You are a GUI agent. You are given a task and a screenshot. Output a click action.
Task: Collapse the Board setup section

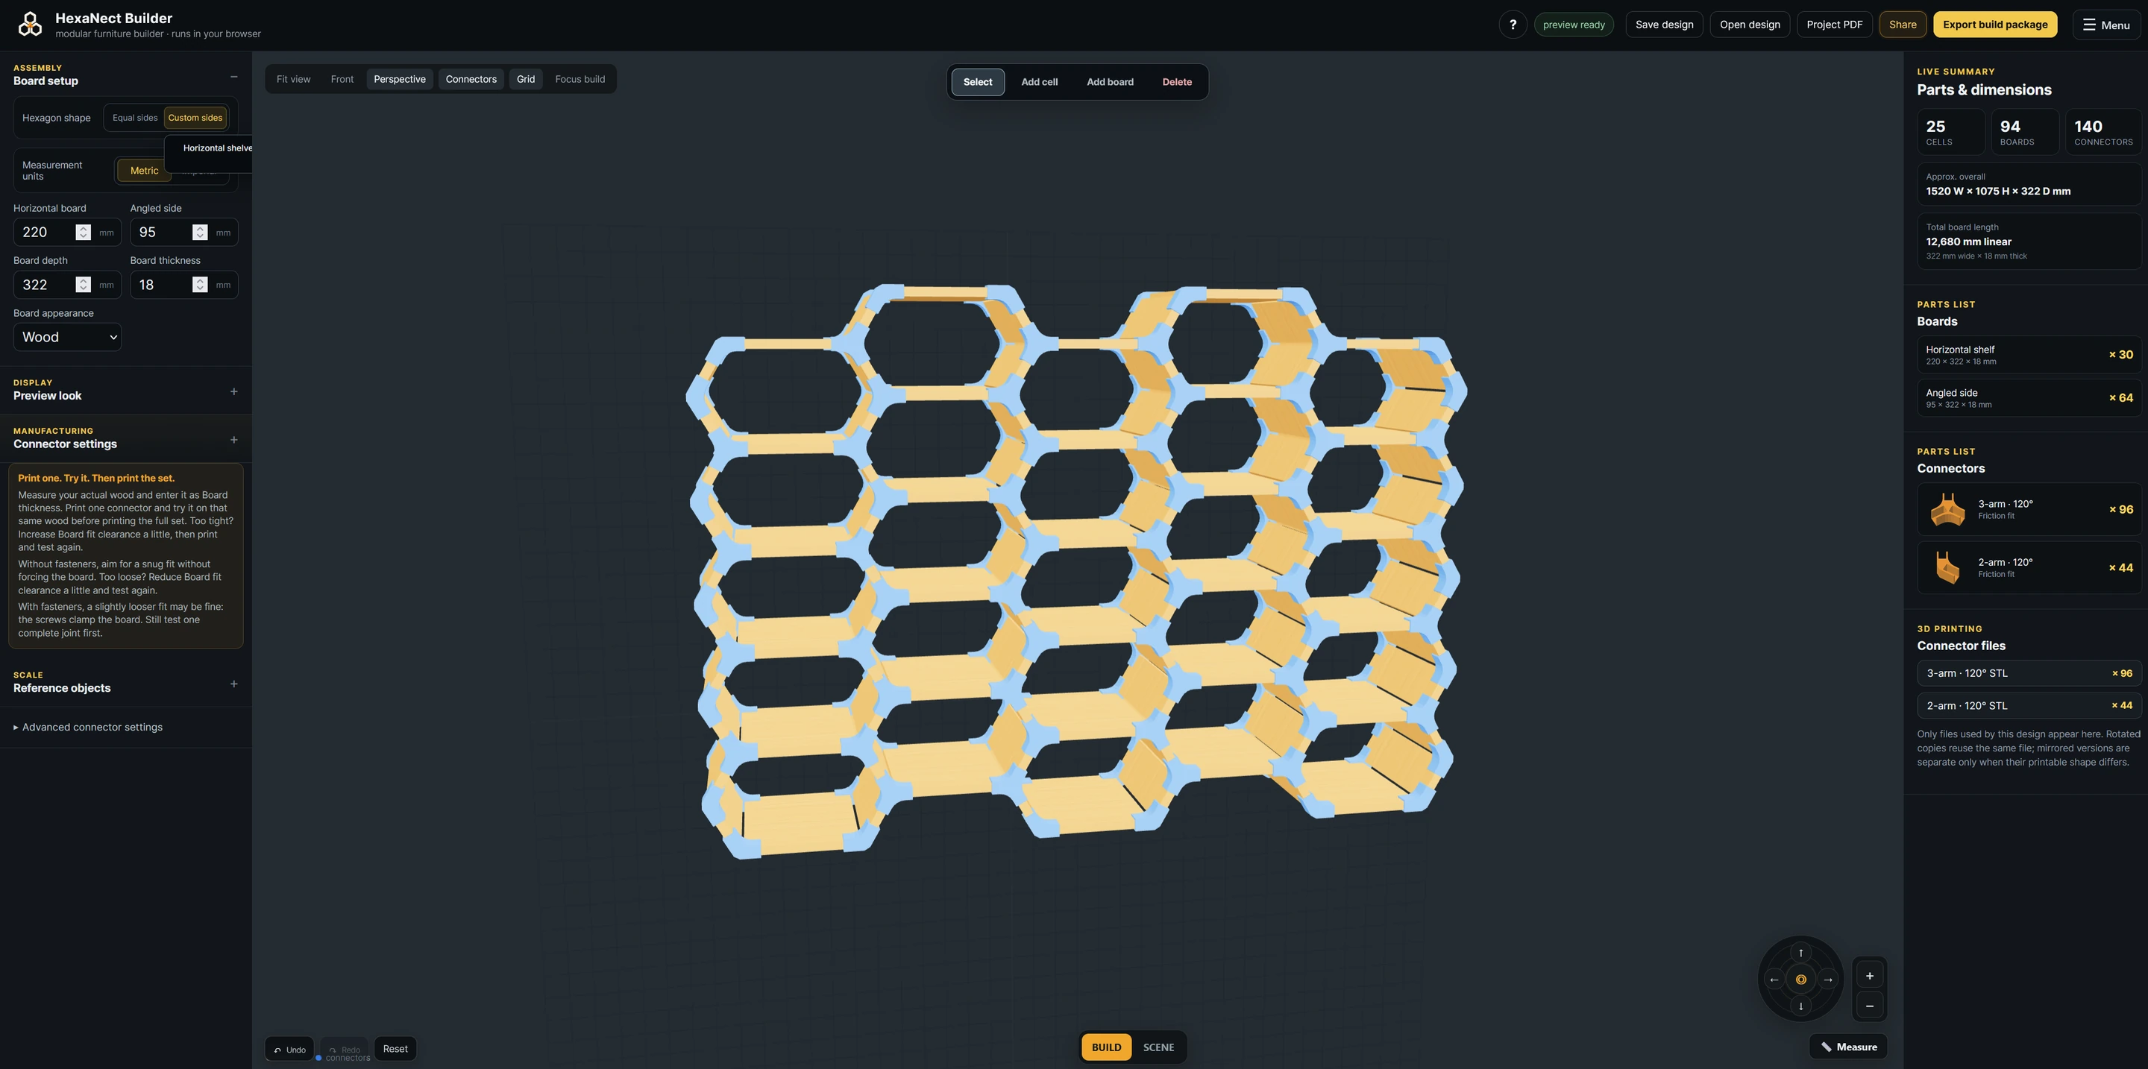tap(233, 77)
